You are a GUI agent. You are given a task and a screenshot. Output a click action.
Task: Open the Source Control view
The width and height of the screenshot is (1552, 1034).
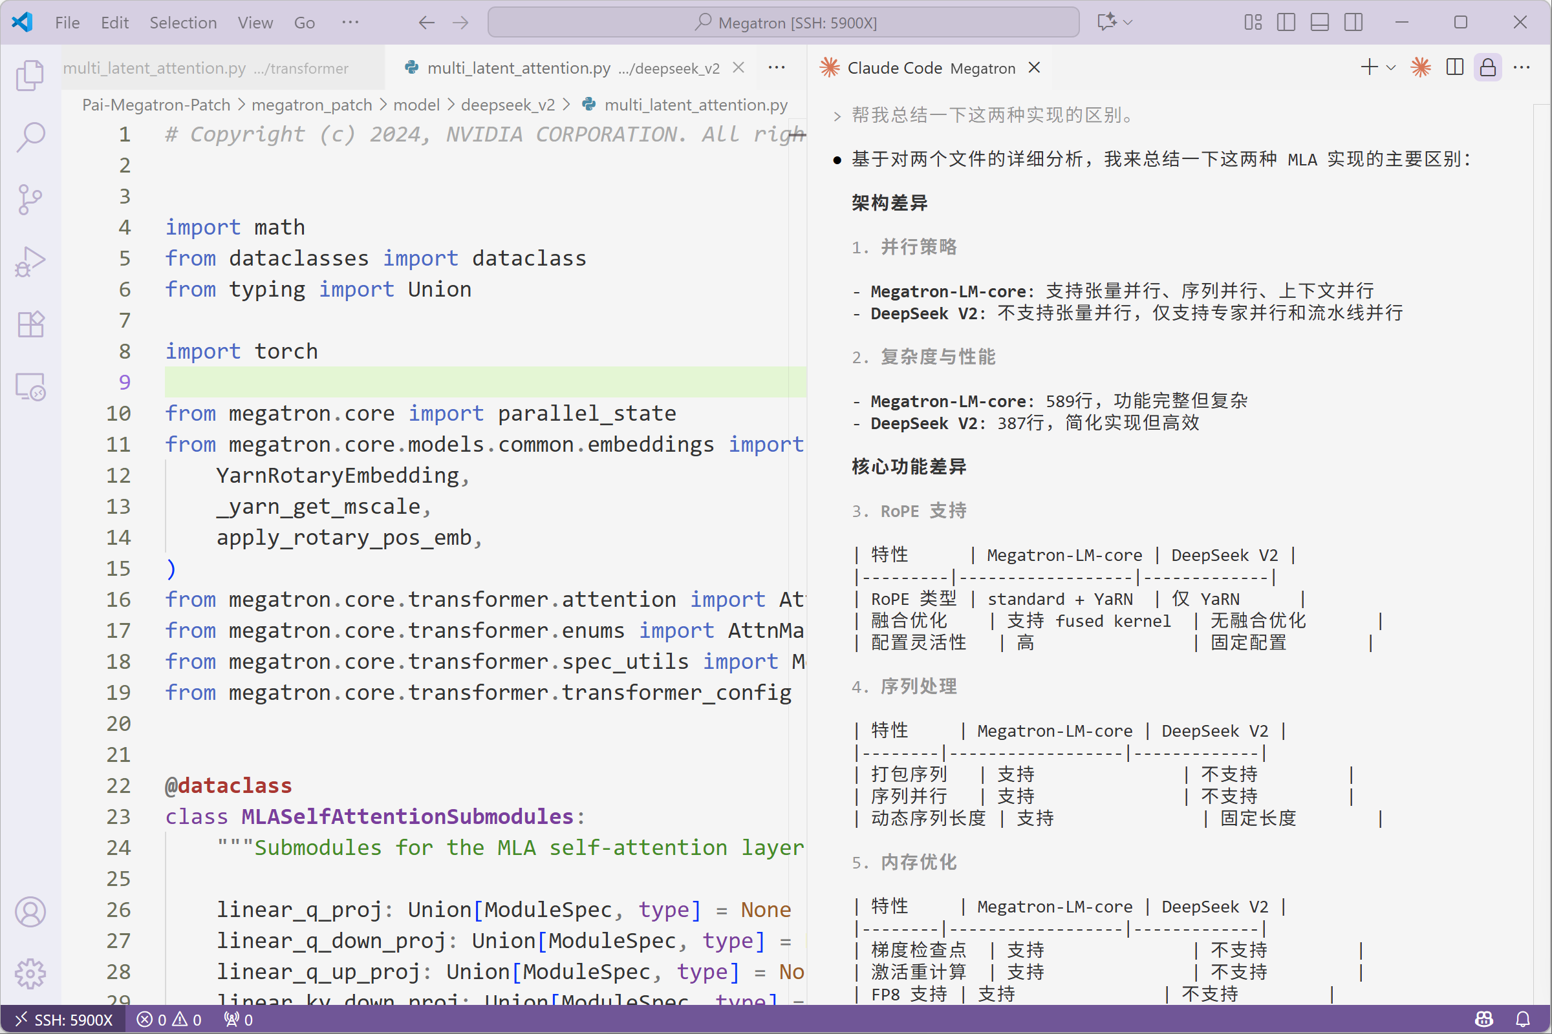click(30, 199)
